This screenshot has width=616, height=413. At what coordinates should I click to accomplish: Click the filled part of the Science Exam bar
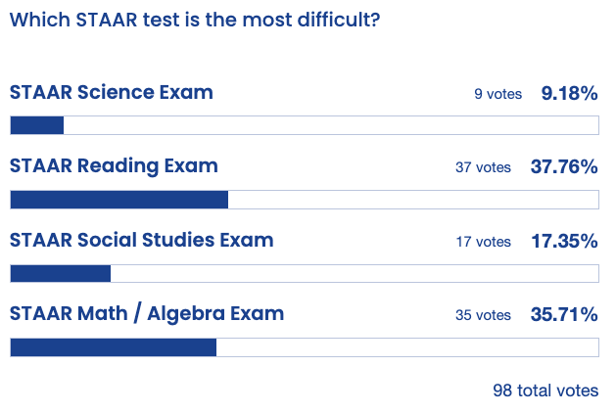click(36, 125)
